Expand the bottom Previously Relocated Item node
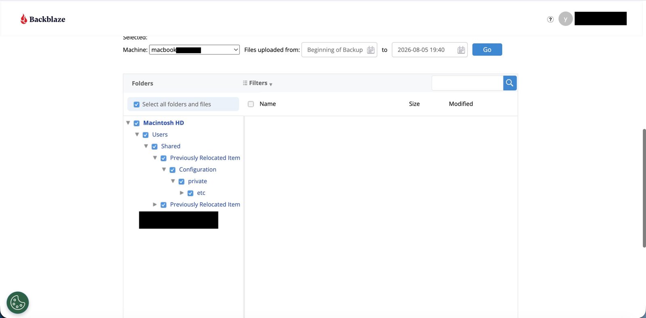 coord(155,205)
